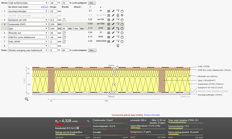Image resolution: width=232 pixels, height=139 pixels.
Task: Click the Rse... button
Action: pyautogui.click(x=92, y=50)
